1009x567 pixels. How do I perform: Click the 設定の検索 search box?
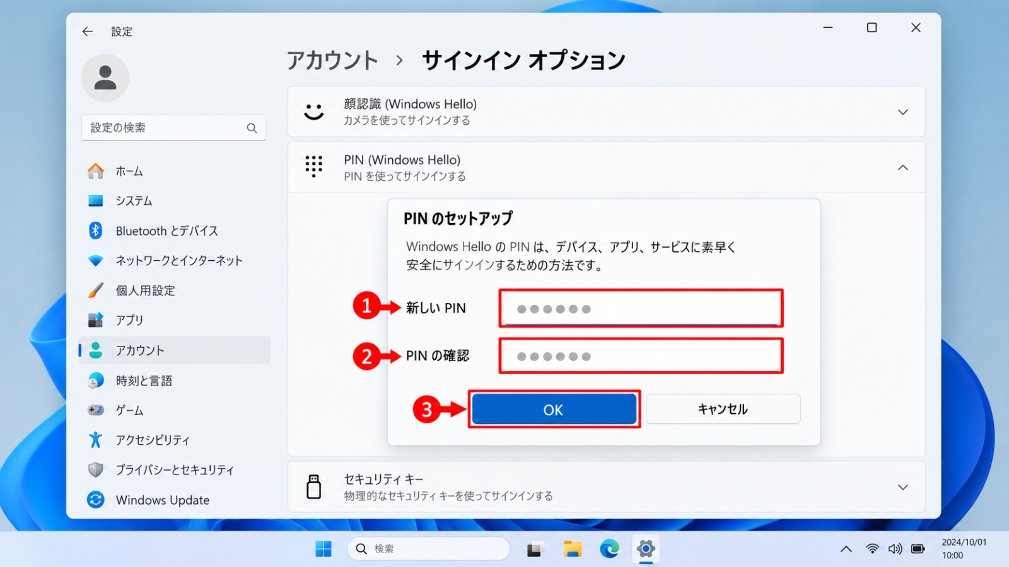coord(173,128)
